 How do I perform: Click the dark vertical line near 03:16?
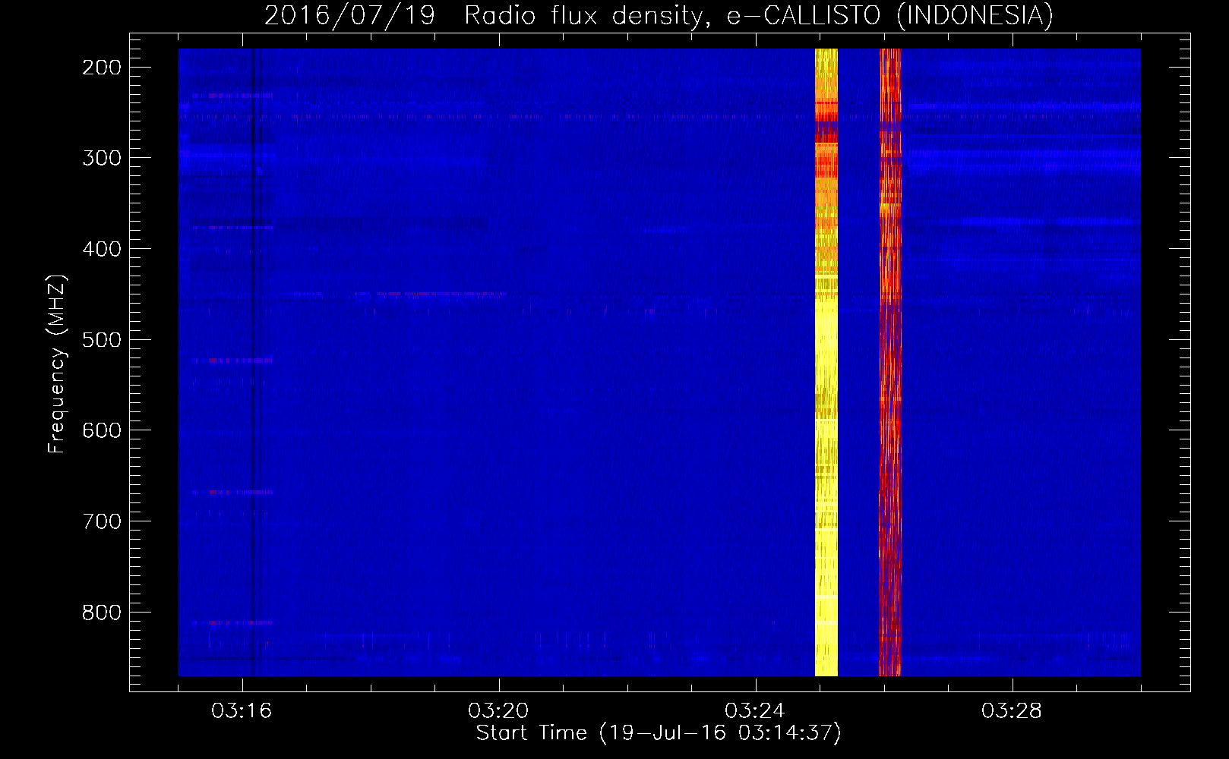(x=253, y=362)
